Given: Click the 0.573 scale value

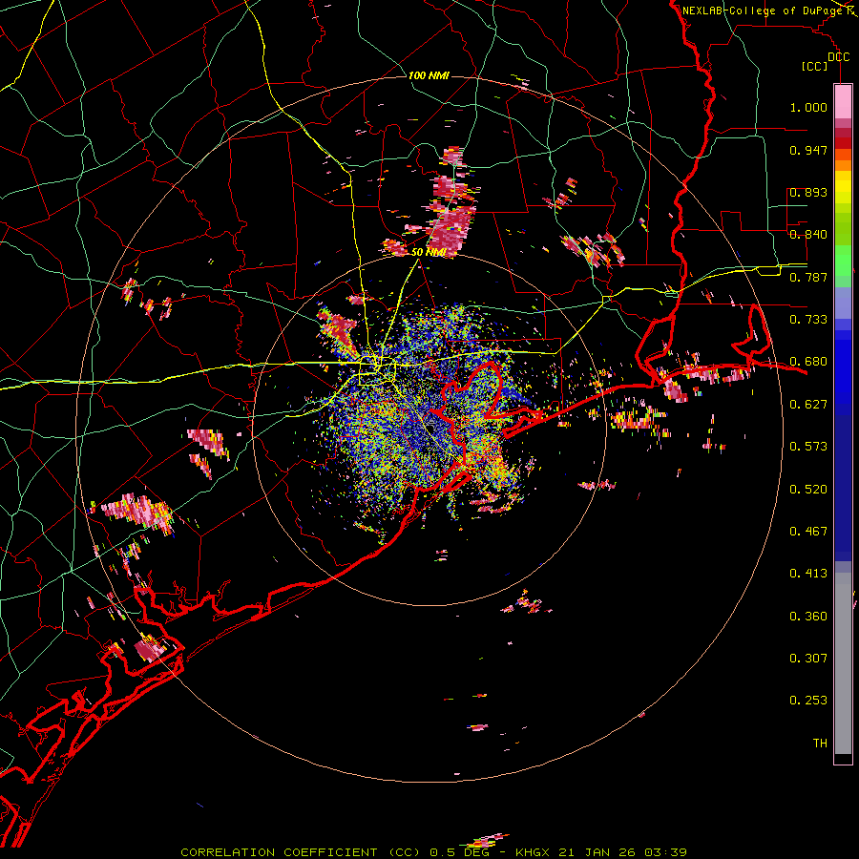Looking at the screenshot, I should pos(808,447).
